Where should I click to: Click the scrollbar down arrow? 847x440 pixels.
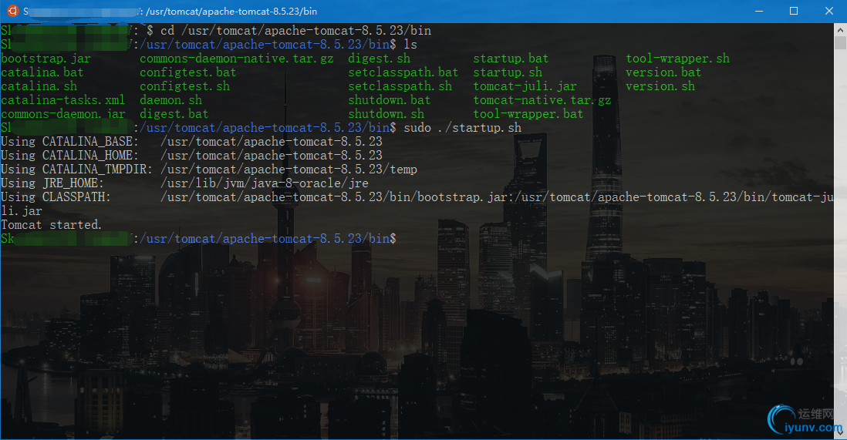coord(841,432)
